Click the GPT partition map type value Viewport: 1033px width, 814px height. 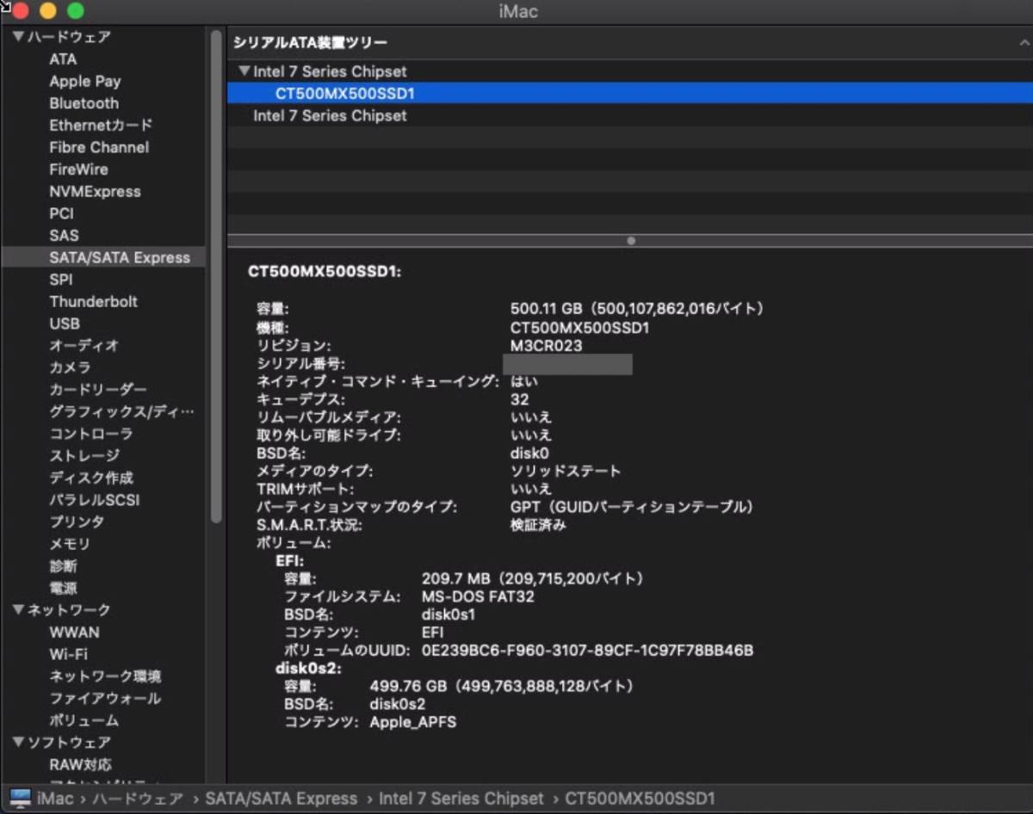632,507
